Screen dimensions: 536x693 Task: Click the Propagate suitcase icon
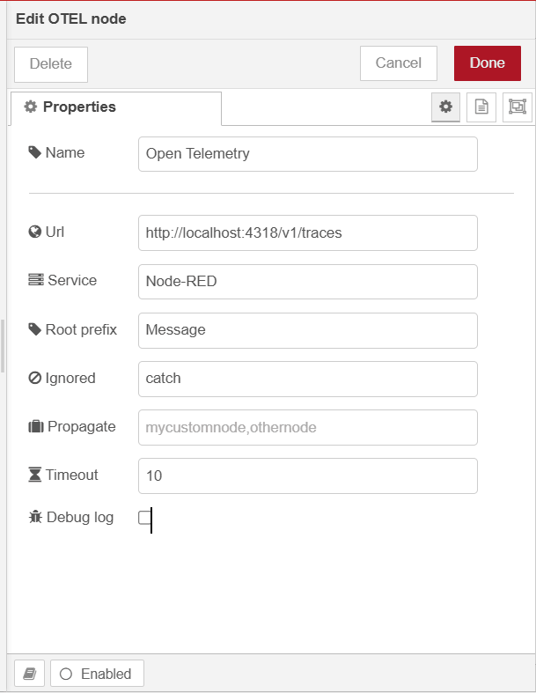[36, 426]
